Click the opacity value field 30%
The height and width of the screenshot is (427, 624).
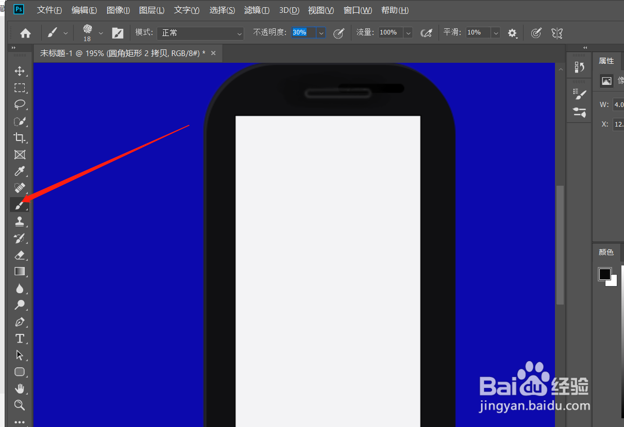(x=304, y=32)
